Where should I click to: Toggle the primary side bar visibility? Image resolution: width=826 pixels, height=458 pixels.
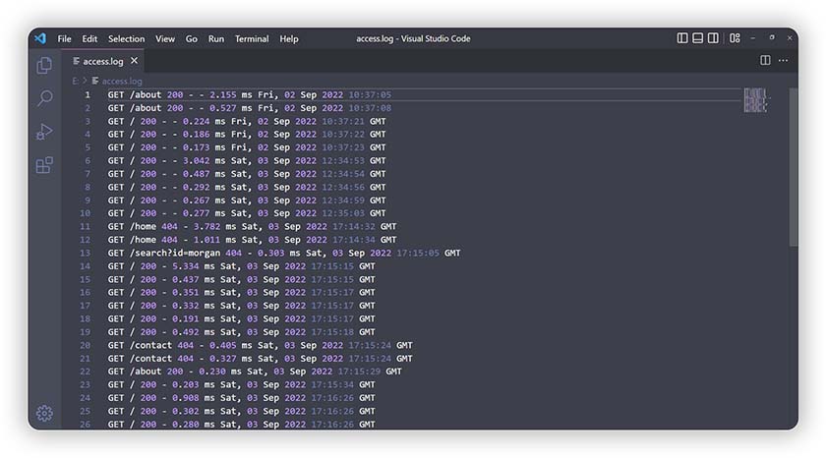point(682,38)
